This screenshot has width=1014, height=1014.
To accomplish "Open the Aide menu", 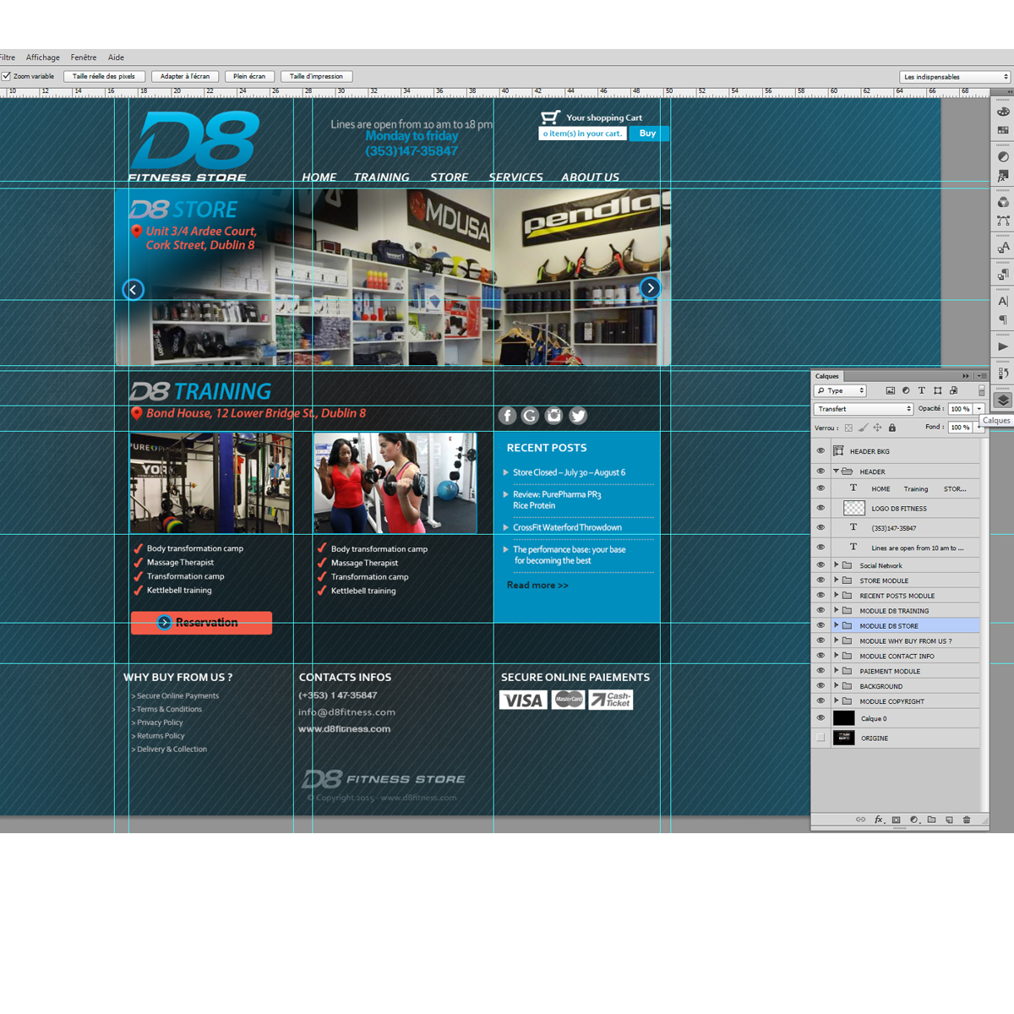I will 116,57.
